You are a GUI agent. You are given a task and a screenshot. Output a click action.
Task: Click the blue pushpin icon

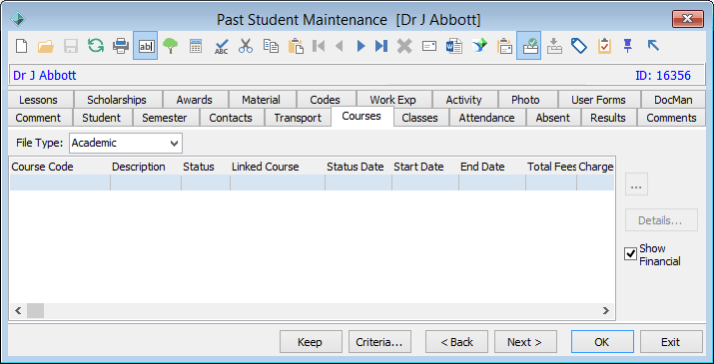(628, 46)
